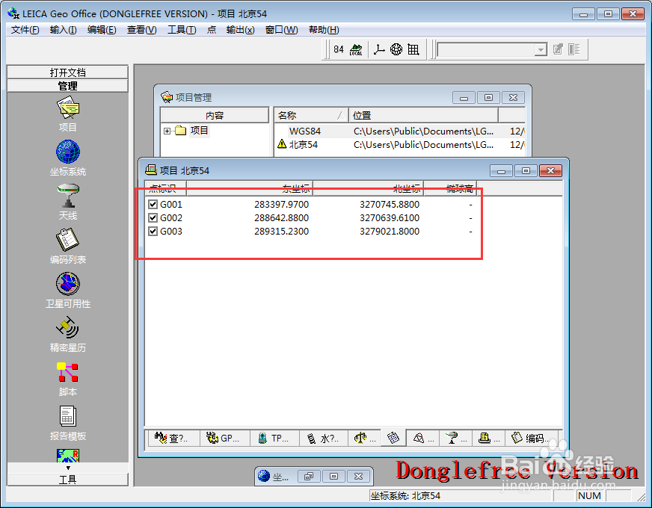This screenshot has height=508, width=652.
Task: Select point G001 label
Action: [x=171, y=205]
